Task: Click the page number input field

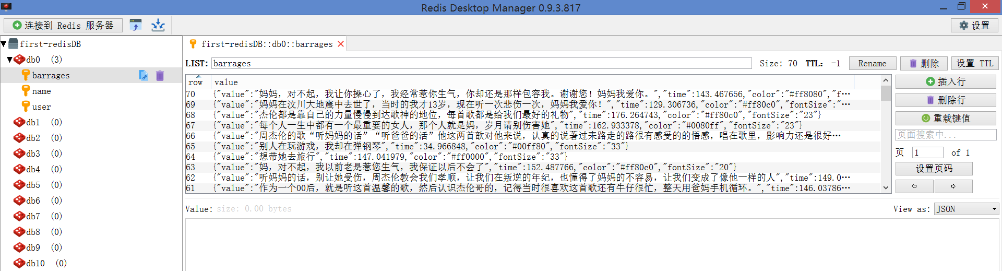Action: click(927, 152)
